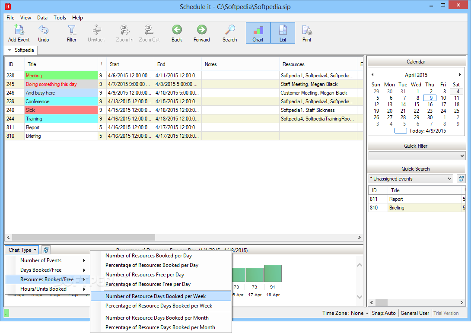Screen dimensions: 471x333
Task: Click the General User status entry
Action: [415, 313]
